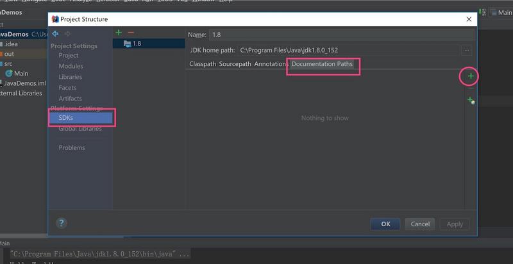Click the java command line in the Run console
513x264 pixels.
pos(100,254)
